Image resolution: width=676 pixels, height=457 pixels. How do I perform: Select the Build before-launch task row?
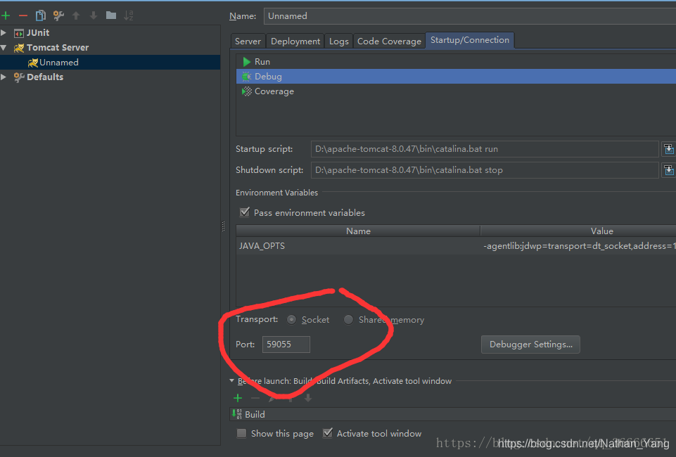click(x=453, y=414)
